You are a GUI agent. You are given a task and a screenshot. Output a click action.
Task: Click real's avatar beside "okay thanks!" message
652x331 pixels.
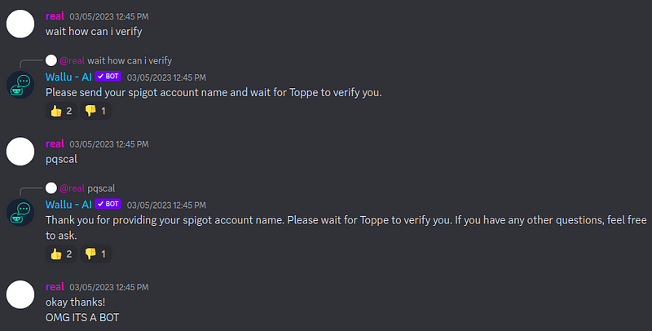20,294
